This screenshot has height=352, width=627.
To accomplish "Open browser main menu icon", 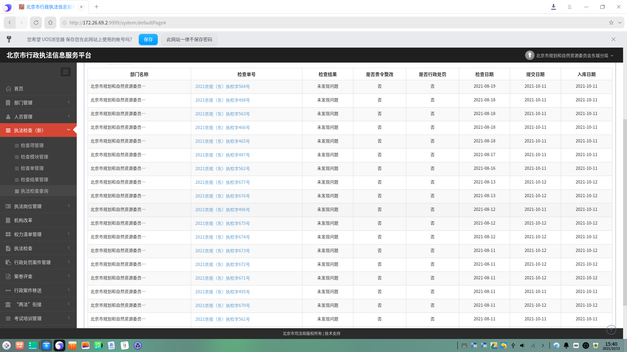I will point(570,7).
